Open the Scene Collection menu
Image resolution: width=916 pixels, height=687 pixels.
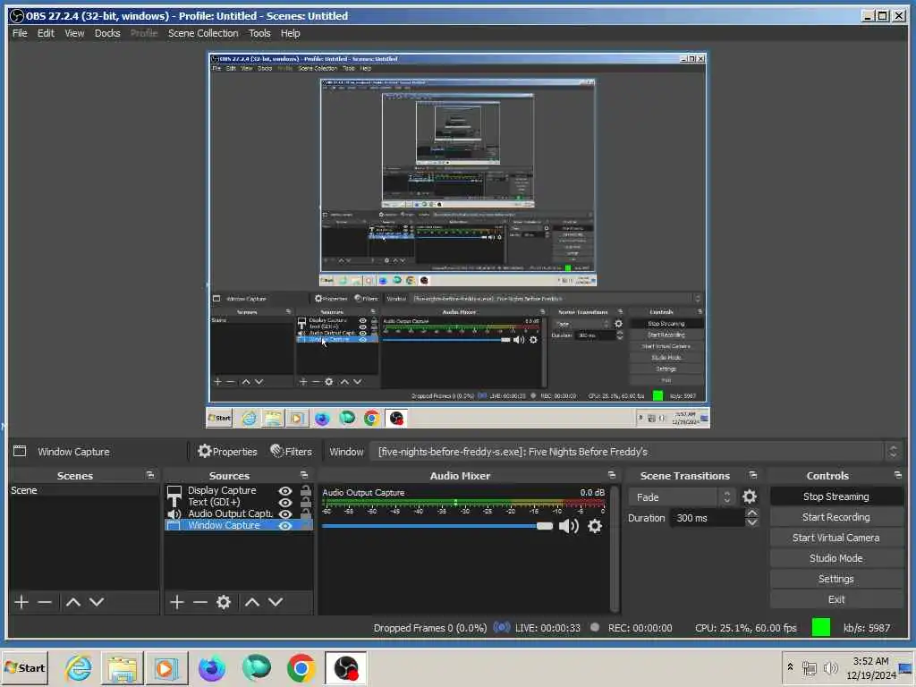pyautogui.click(x=203, y=33)
